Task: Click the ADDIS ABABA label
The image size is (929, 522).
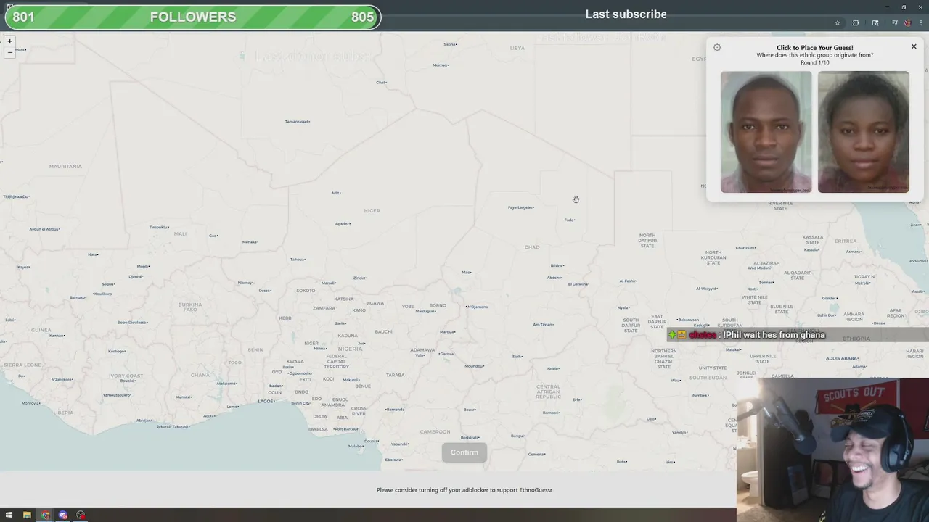Action: [x=842, y=358]
